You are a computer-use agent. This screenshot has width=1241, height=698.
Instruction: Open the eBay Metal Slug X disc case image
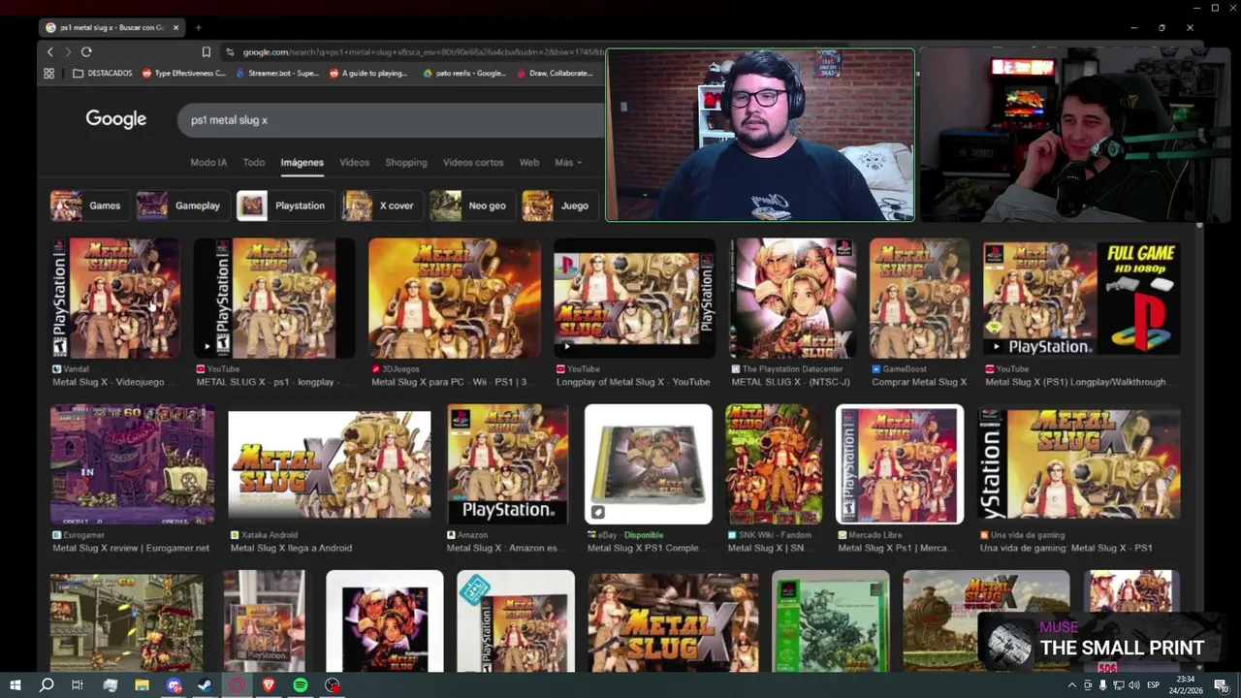tap(649, 464)
